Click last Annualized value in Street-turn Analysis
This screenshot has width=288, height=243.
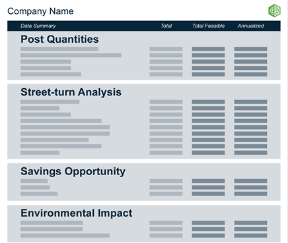pyautogui.click(x=250, y=153)
